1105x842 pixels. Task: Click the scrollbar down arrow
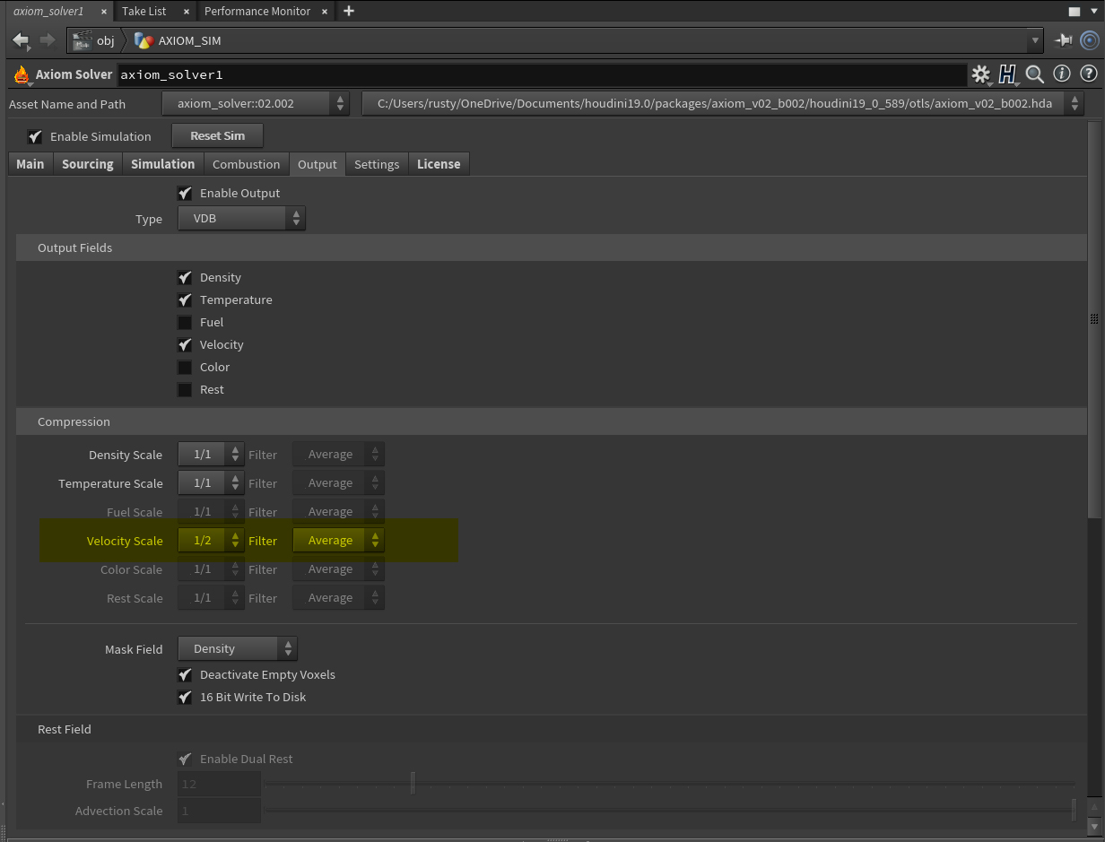click(1093, 825)
